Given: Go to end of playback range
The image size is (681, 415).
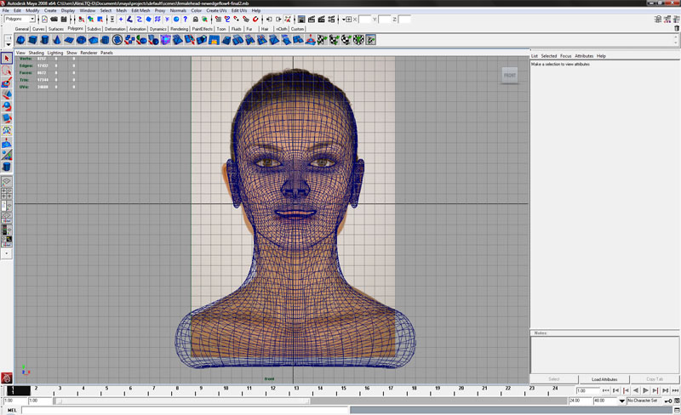Looking at the screenshot, I should pos(675,390).
